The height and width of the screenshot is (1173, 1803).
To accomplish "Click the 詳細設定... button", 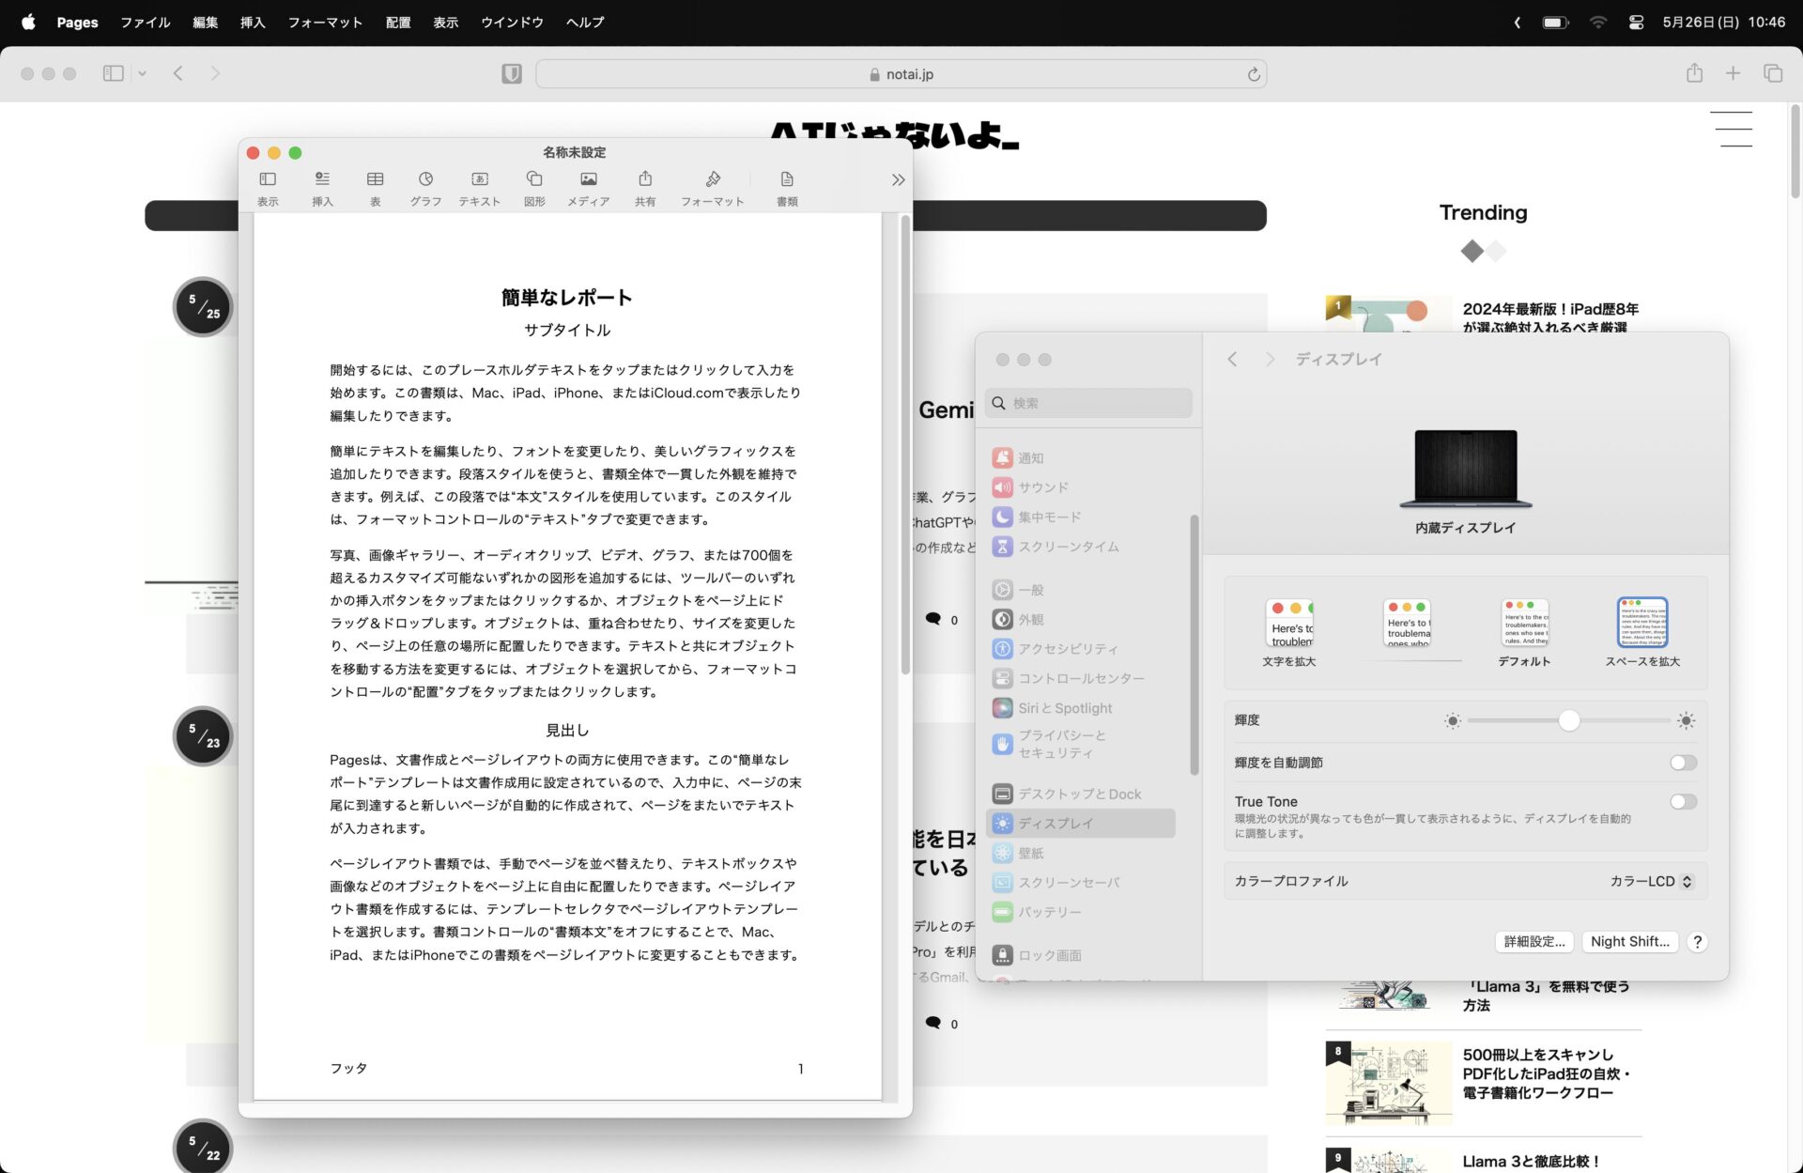I will coord(1533,941).
